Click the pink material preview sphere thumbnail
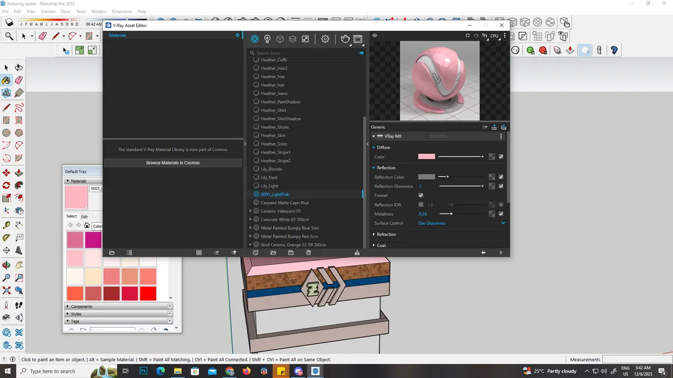673x378 pixels. pyautogui.click(x=440, y=81)
